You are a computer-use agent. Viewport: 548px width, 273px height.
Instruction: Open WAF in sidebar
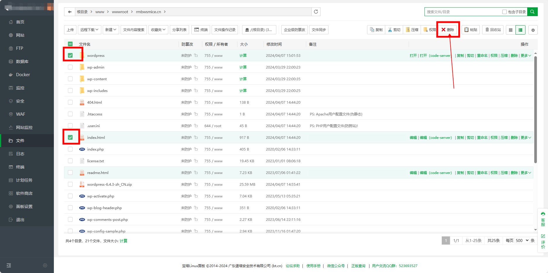(x=27, y=114)
